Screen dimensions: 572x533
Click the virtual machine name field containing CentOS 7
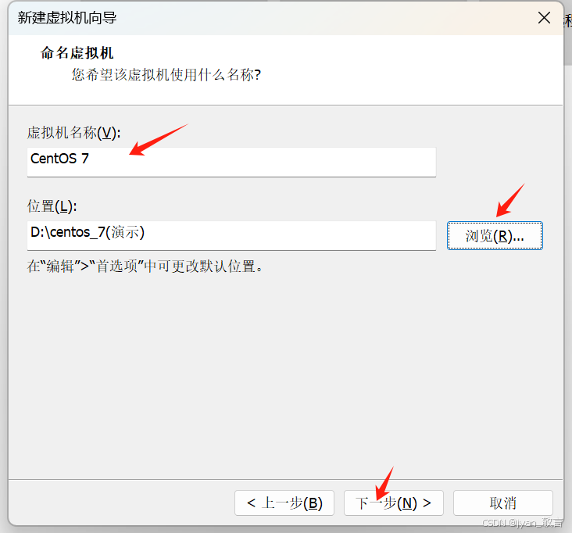231,162
